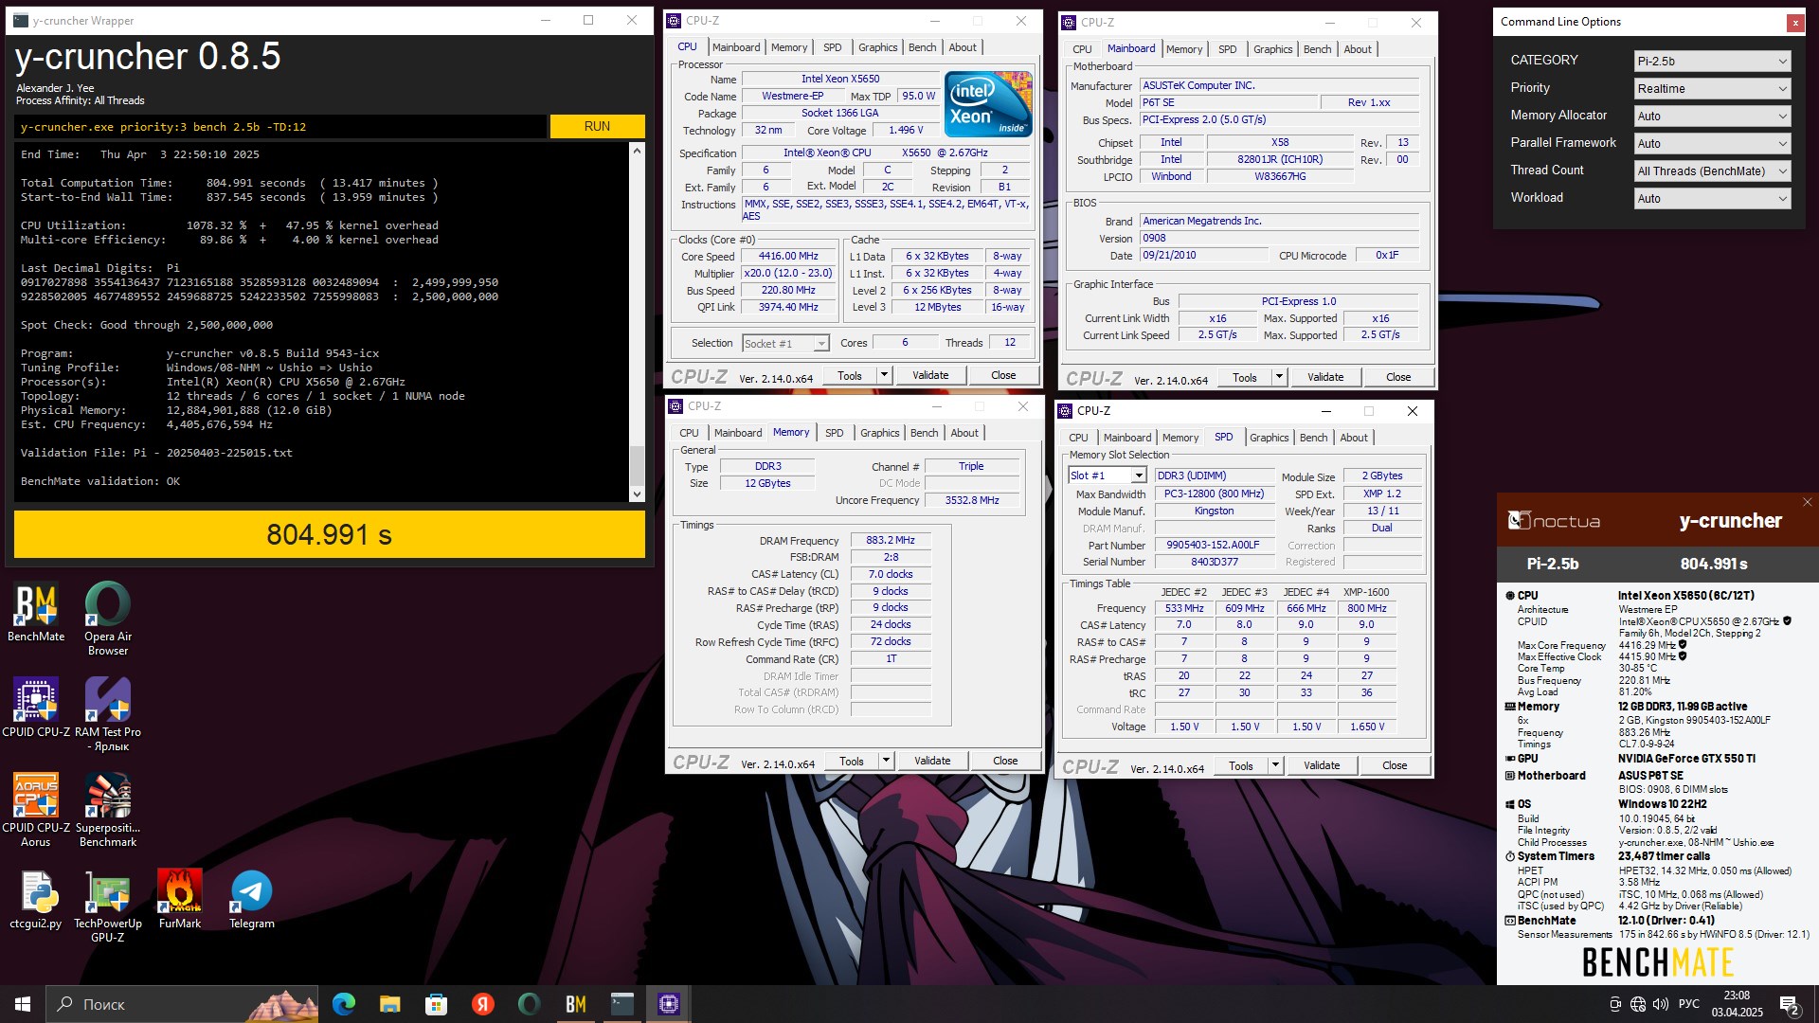Open CPUID CPU-Z Aorus desktop icon
Viewport: 1819px width, 1023px height.
[x=36, y=810]
